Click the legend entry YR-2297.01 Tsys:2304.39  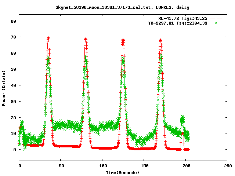178,23
